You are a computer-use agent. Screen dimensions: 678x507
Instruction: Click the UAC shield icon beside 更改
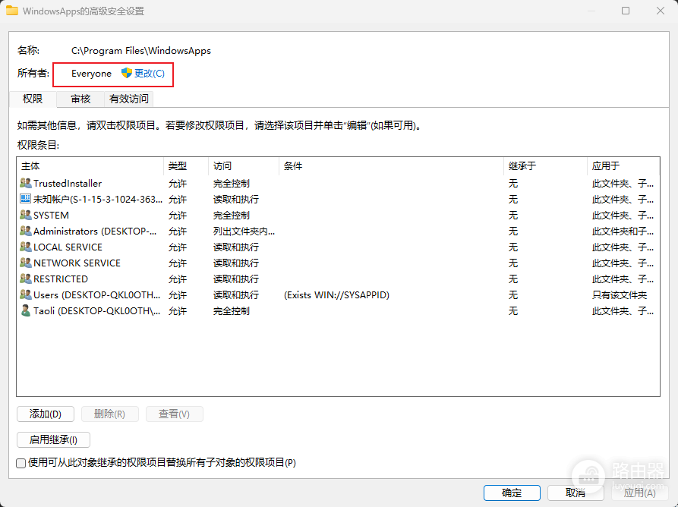point(126,73)
